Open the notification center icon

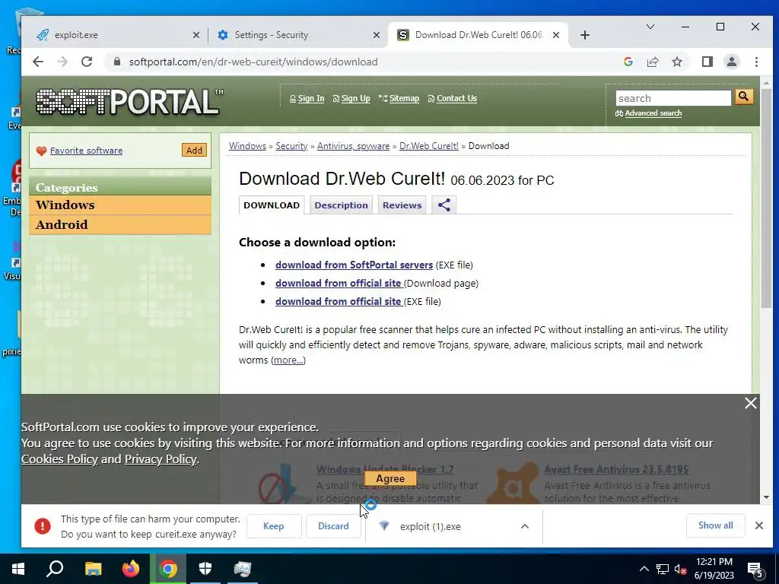coord(755,570)
